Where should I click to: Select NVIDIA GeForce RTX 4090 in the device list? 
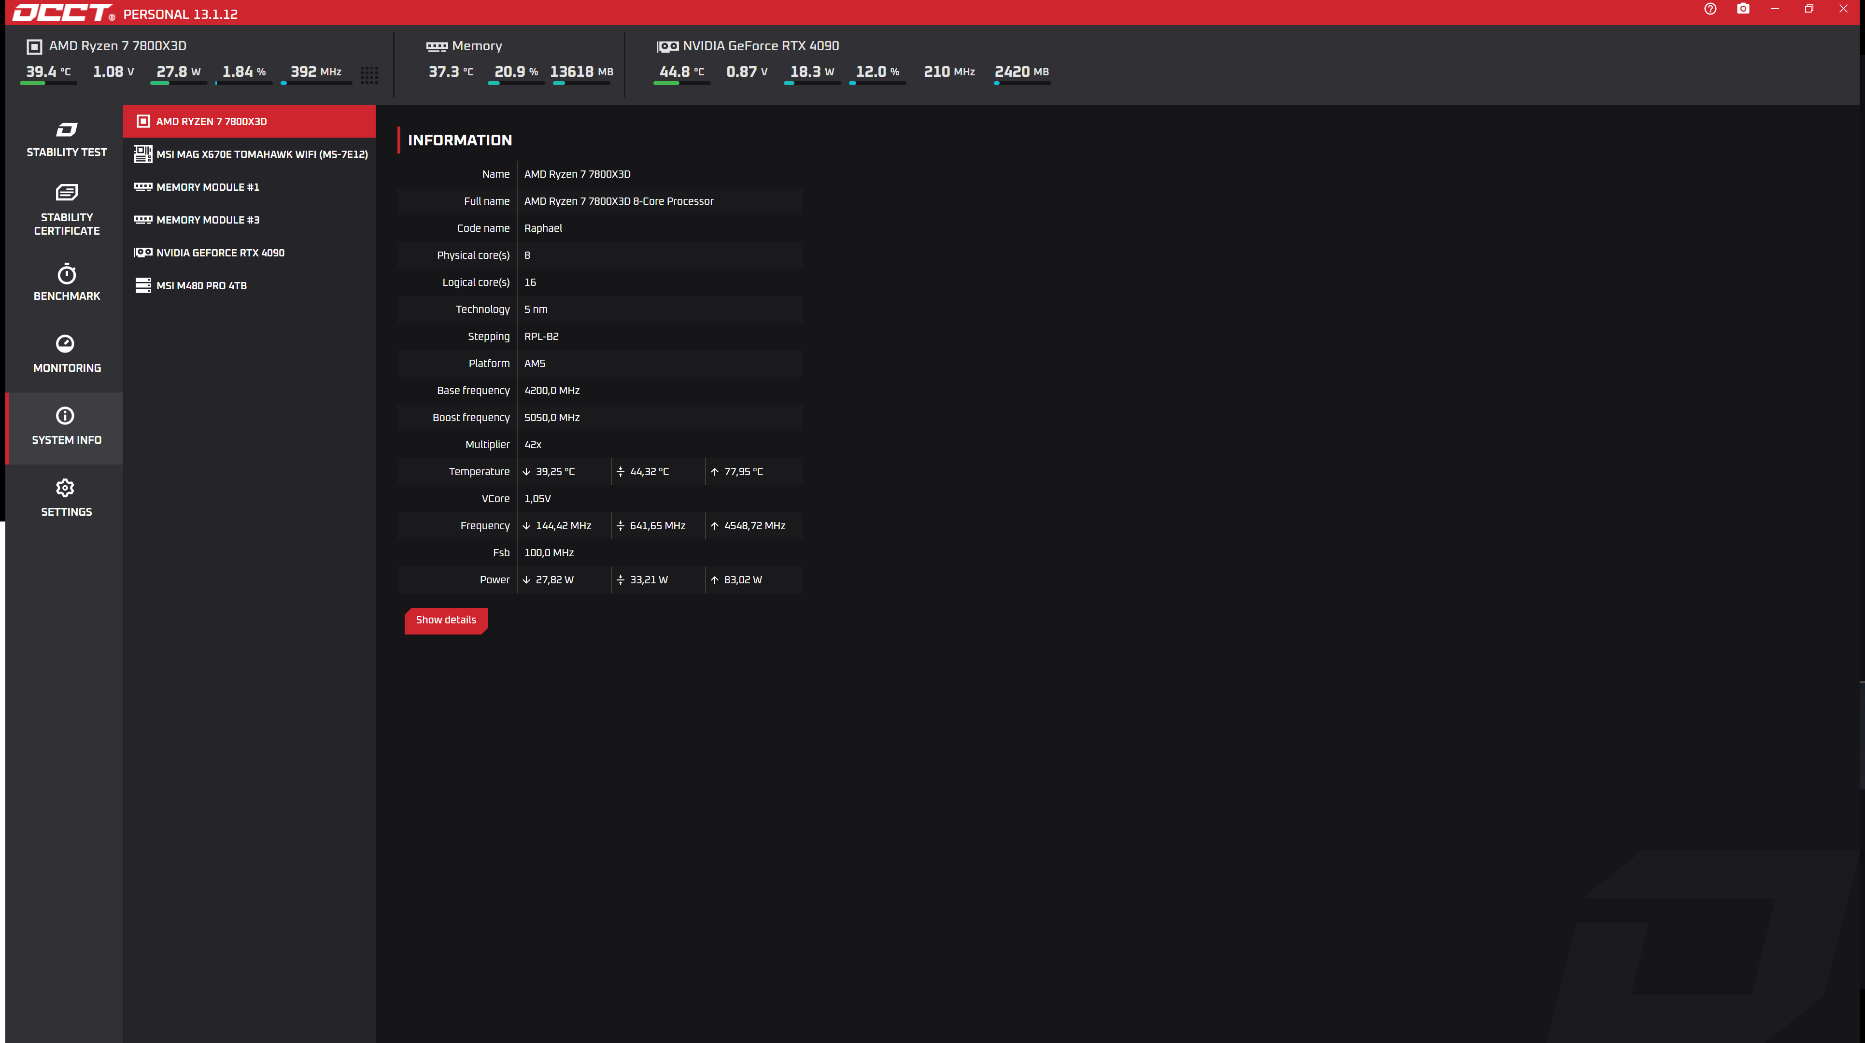coord(249,253)
